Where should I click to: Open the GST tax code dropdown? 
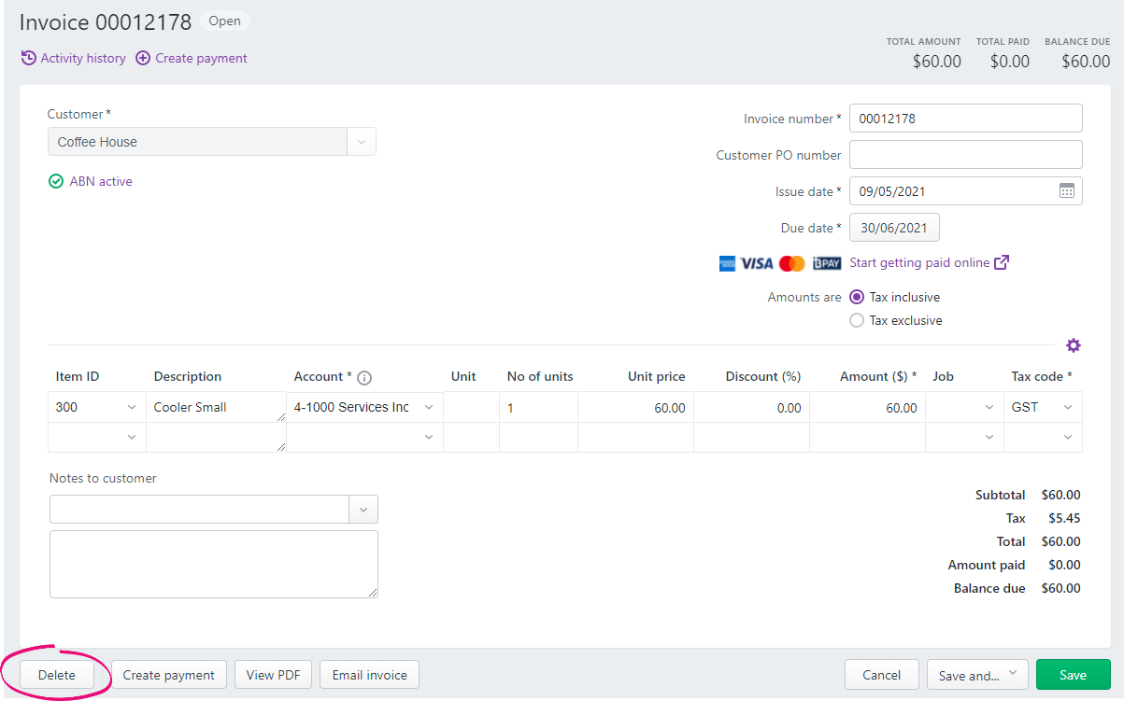pyautogui.click(x=1067, y=408)
